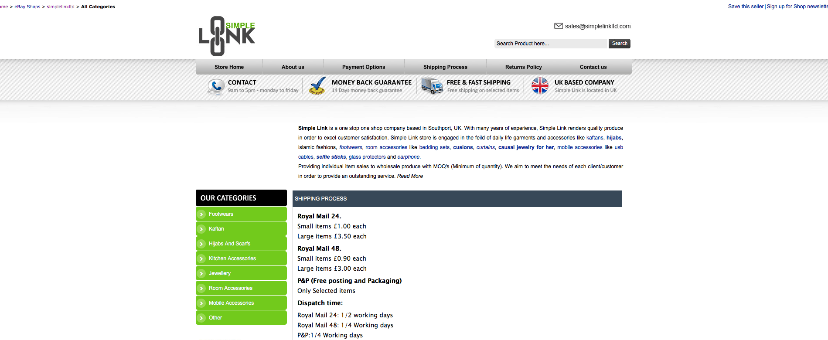Expand the Kaftan category

[216, 229]
